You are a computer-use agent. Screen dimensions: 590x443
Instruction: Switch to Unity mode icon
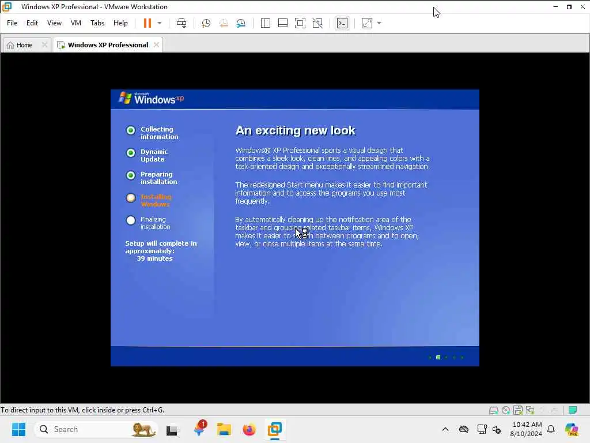[317, 23]
